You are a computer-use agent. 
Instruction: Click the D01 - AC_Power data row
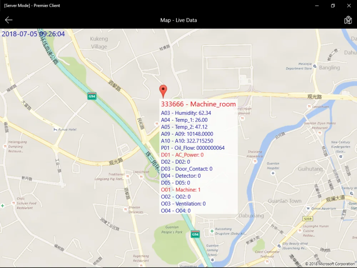181,155
